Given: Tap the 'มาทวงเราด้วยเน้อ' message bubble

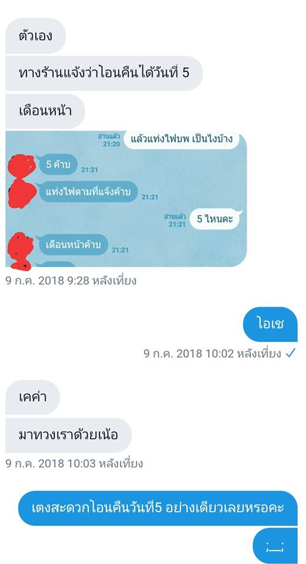Looking at the screenshot, I should point(68,435).
